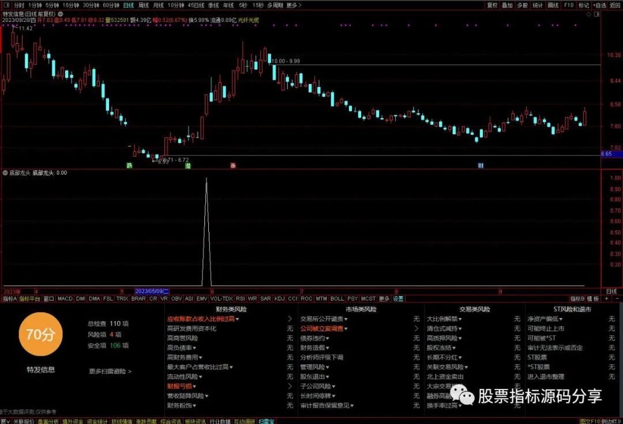Open 设置 indicator settings
Viewport: 623px width, 424px height.
tap(398, 298)
